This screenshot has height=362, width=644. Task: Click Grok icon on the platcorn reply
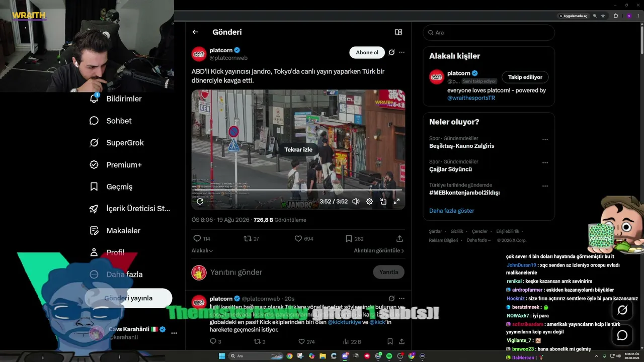point(391,299)
